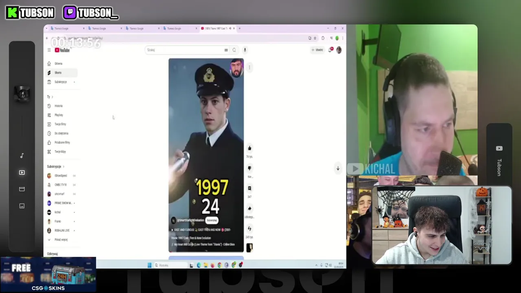The height and width of the screenshot is (293, 521).
Task: Open the account avatar menu
Action: point(339,50)
